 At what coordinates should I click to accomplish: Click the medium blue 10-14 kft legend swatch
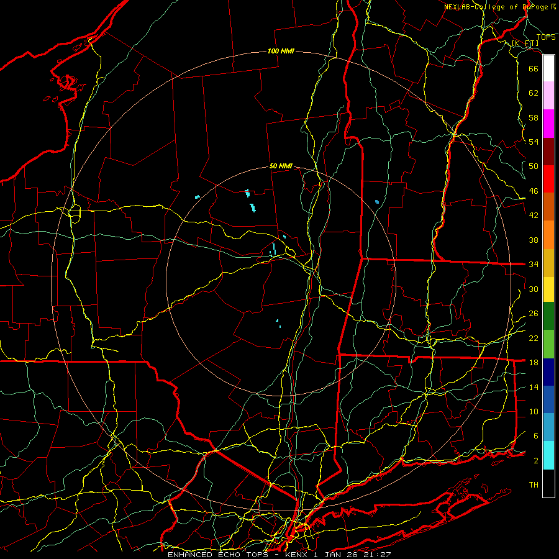pyautogui.click(x=548, y=399)
